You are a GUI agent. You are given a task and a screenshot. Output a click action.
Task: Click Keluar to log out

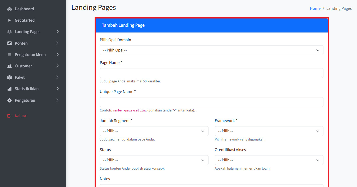[20, 116]
